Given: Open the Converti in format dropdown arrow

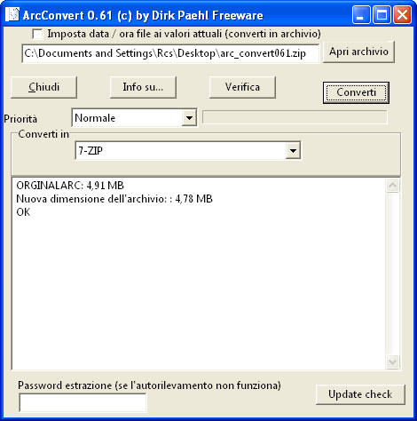Looking at the screenshot, I should pyautogui.click(x=293, y=151).
